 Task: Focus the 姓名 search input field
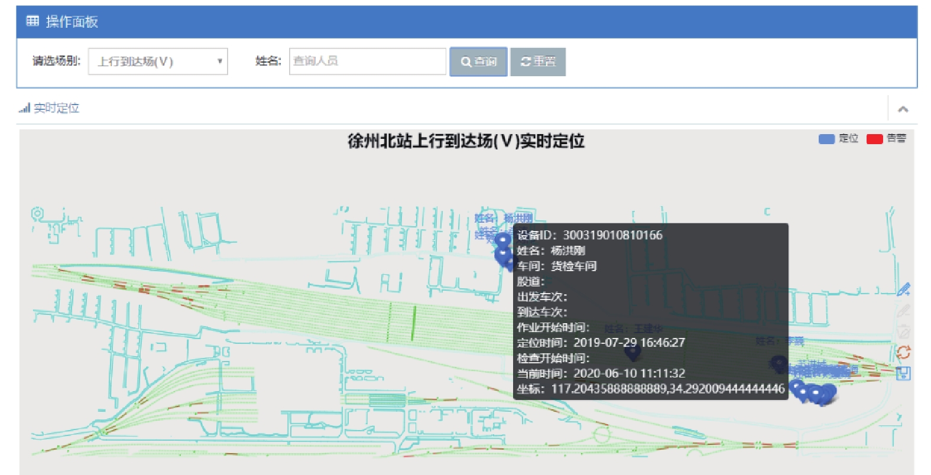(x=367, y=61)
